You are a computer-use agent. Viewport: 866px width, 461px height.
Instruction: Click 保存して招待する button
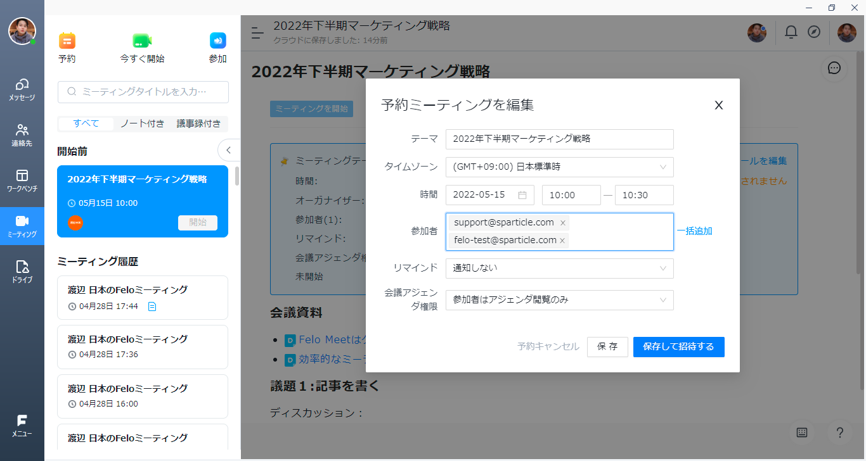(678, 347)
